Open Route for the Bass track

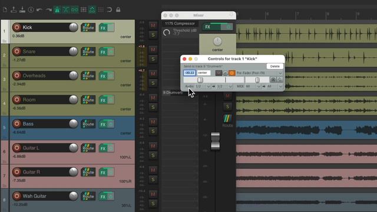(88, 124)
